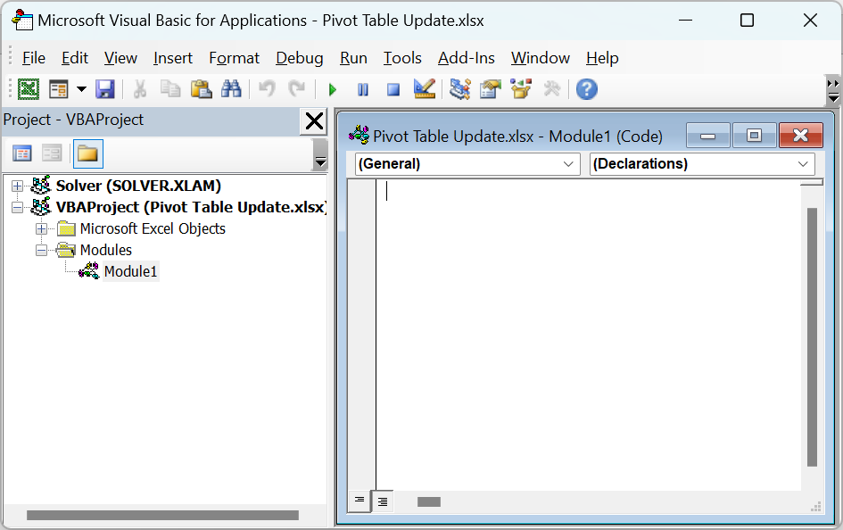Click the Break pause icon
Screen dimensions: 843x530
pos(363,90)
